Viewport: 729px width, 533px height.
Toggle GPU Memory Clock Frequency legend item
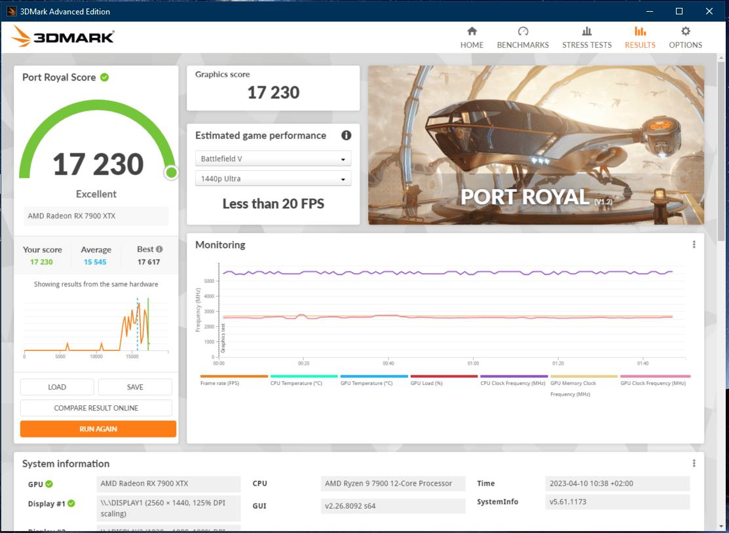click(584, 386)
